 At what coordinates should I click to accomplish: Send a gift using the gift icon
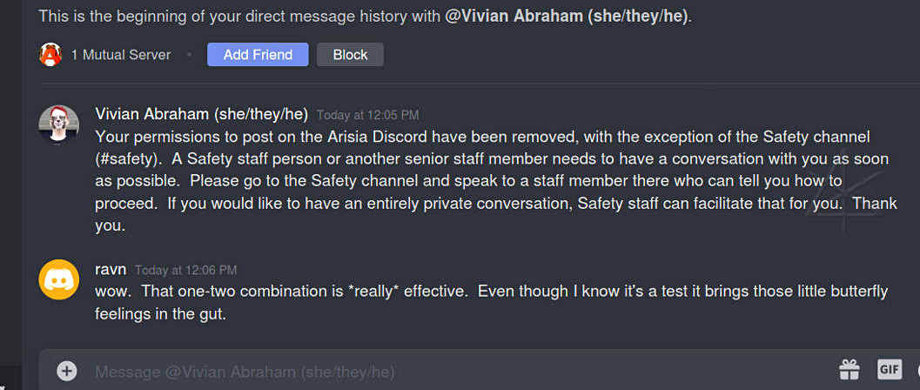849,370
